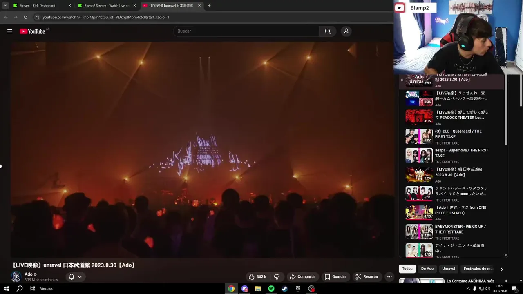Open Discord from the taskbar

tap(245, 289)
